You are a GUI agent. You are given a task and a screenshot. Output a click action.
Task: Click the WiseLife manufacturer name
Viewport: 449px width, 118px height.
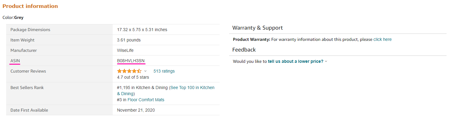[x=125, y=50]
